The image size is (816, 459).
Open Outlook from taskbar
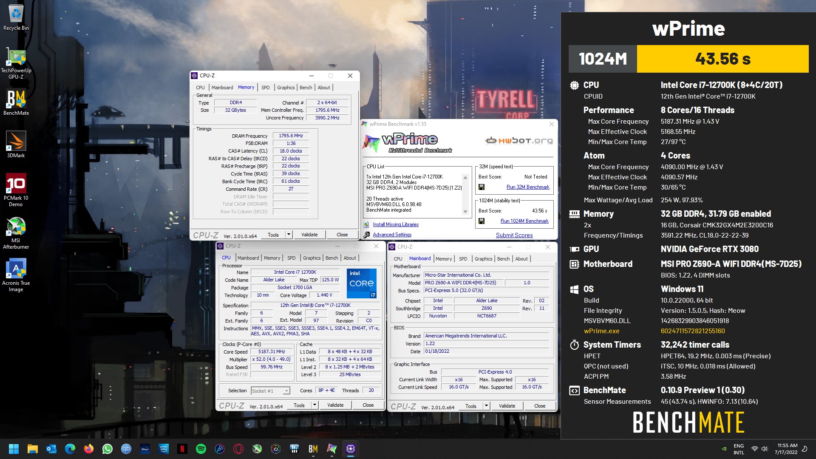coord(51,449)
